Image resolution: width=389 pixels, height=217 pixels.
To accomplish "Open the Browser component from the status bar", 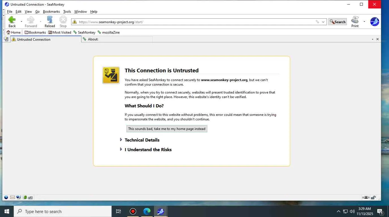I will click(6, 197).
